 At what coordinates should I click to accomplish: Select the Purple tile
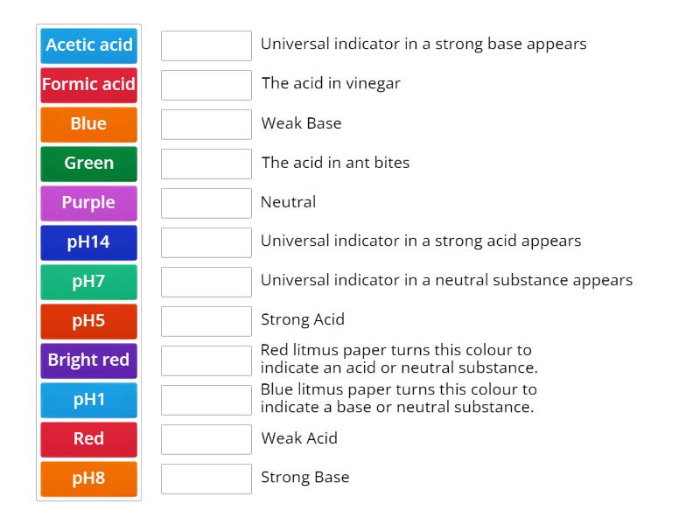pos(87,203)
